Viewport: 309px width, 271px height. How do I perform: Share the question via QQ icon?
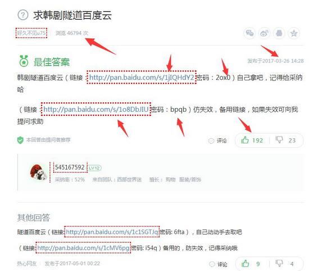click(x=279, y=33)
